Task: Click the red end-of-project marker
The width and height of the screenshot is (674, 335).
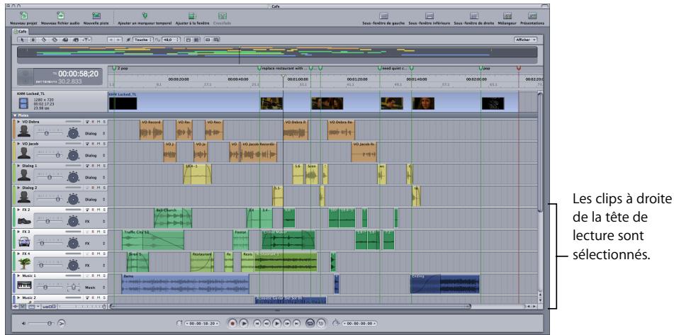Action: [518, 68]
